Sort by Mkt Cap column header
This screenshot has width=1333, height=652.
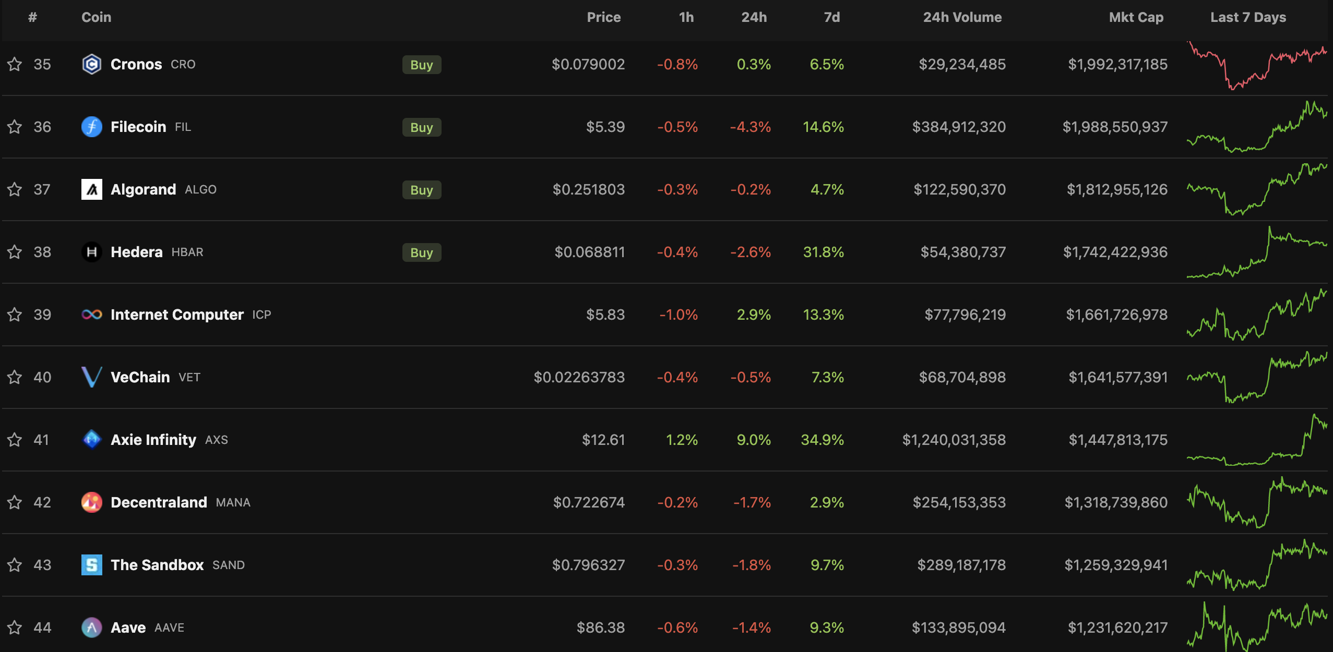pyautogui.click(x=1136, y=17)
